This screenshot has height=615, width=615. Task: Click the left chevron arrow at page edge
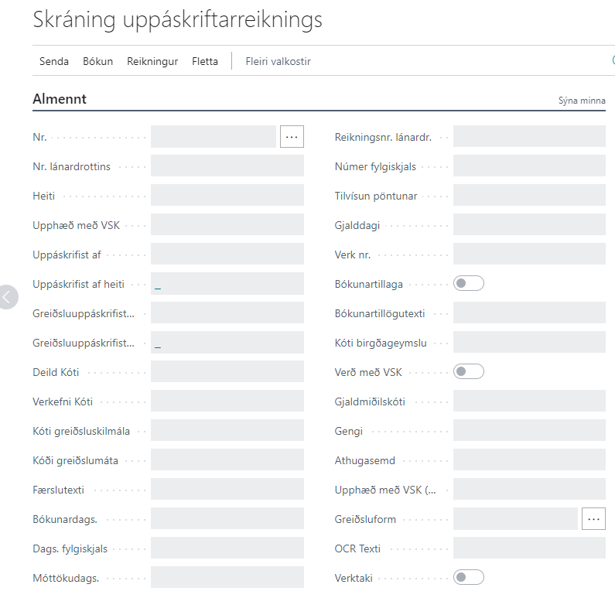tap(8, 296)
